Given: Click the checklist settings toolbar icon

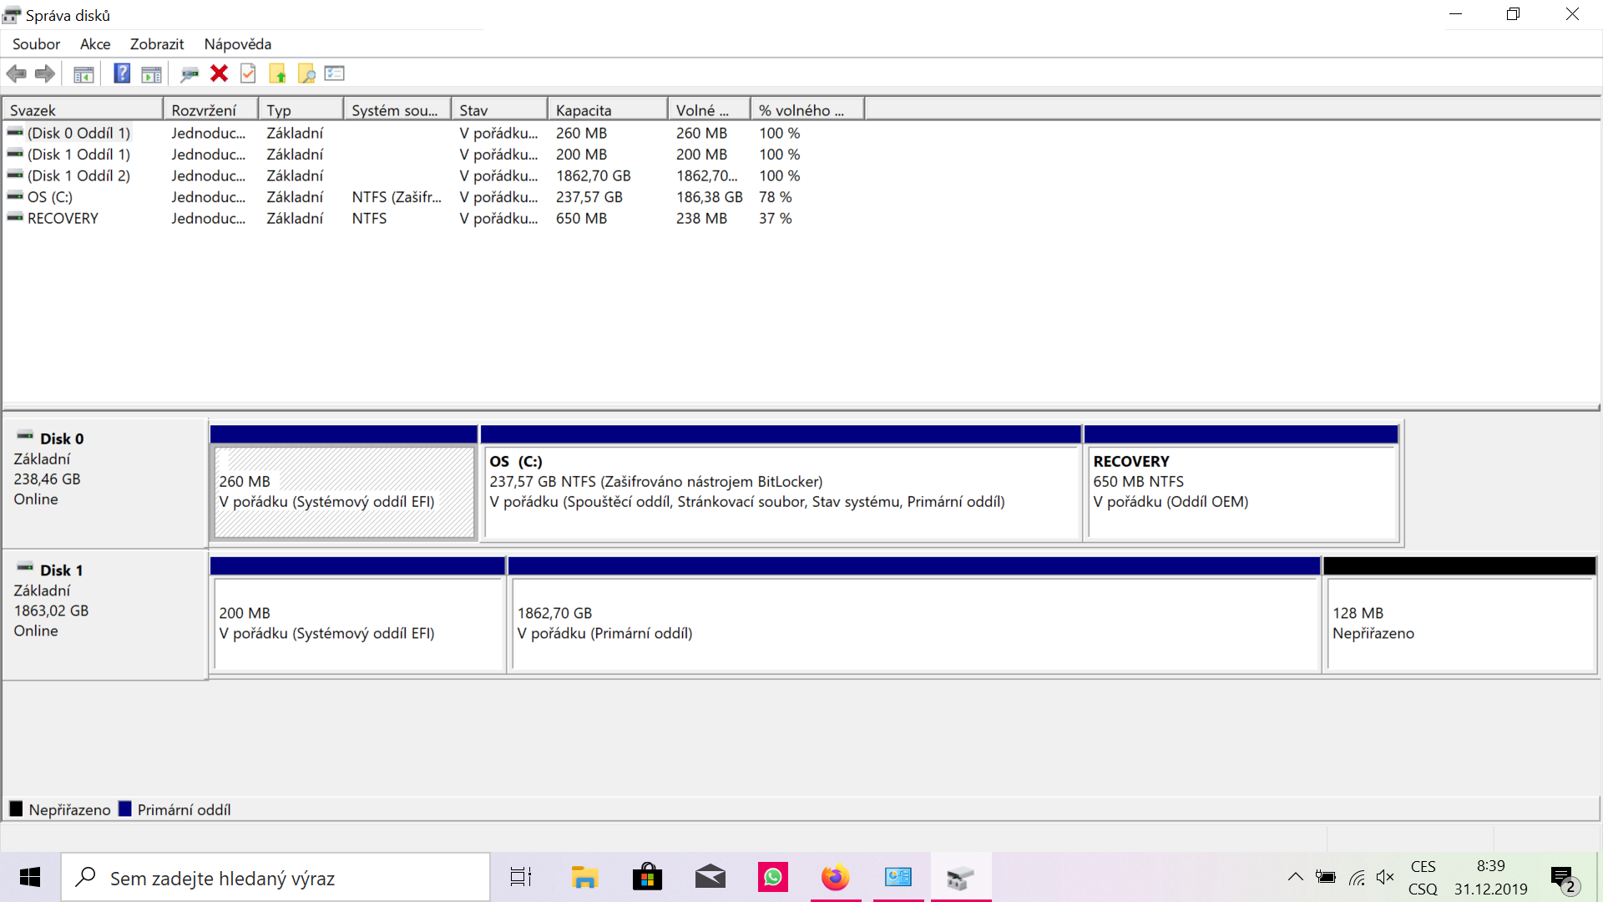Looking at the screenshot, I should click(x=335, y=73).
